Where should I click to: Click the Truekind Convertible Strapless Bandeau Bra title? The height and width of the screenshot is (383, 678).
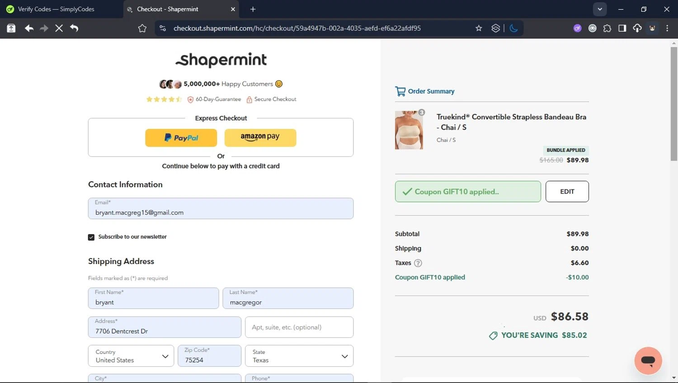[x=511, y=122]
